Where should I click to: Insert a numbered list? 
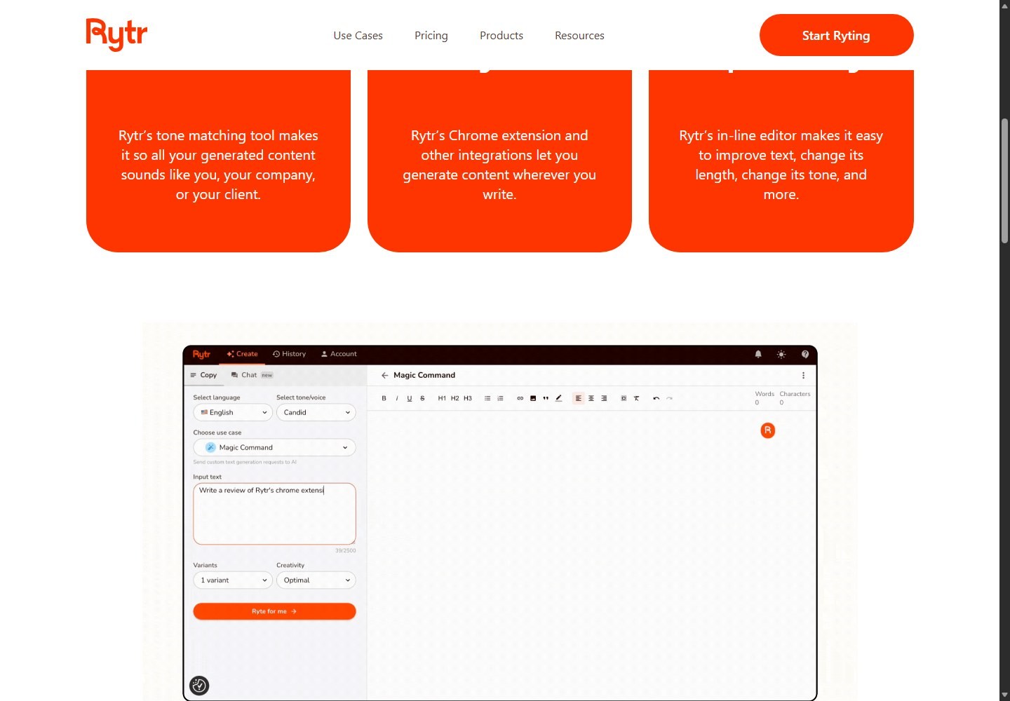[500, 398]
